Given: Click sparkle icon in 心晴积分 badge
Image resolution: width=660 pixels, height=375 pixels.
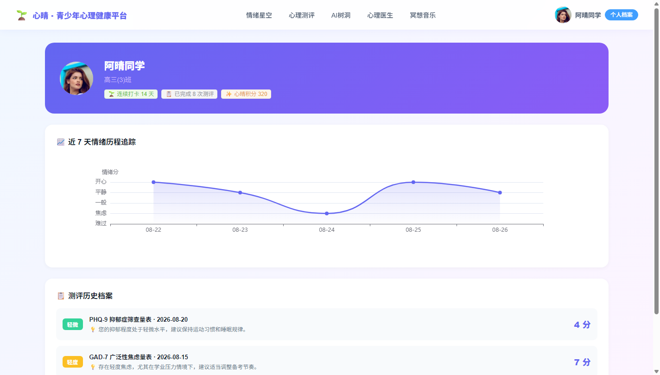Looking at the screenshot, I should 228,94.
